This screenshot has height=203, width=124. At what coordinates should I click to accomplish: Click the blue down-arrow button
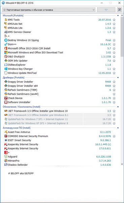coord(106,10)
